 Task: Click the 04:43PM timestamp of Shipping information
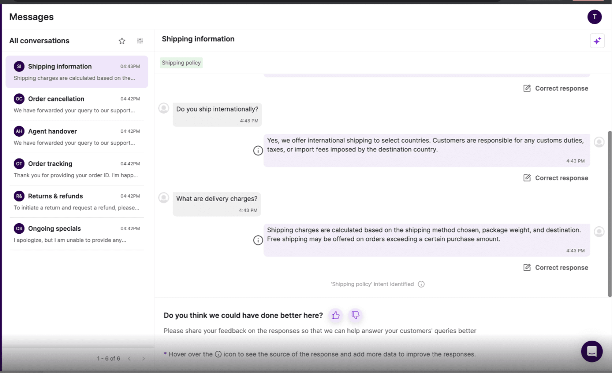(130, 66)
